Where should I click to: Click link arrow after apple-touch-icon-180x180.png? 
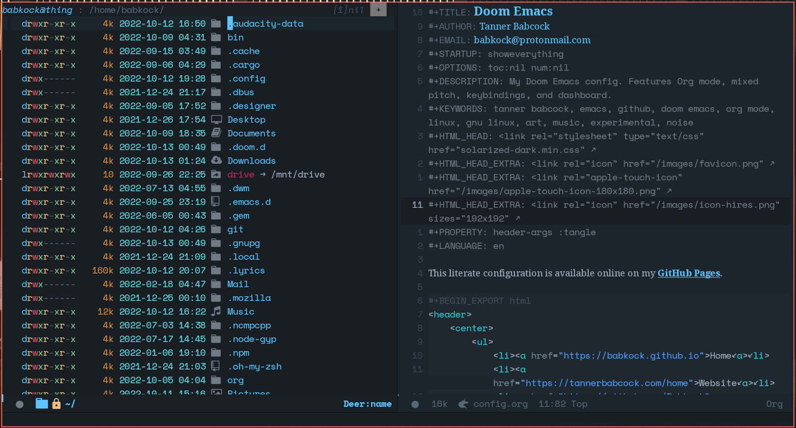click(669, 191)
